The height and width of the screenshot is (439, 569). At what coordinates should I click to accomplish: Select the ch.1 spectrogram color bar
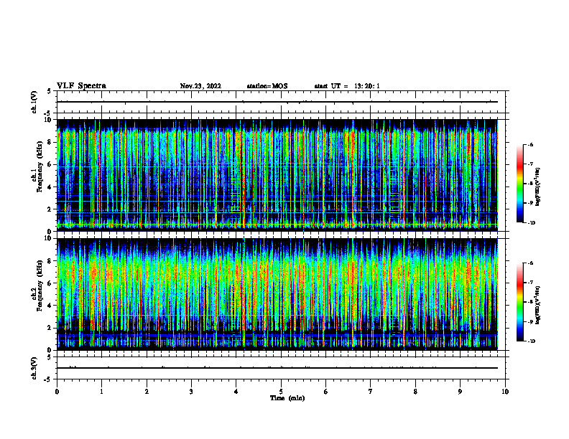(x=520, y=184)
